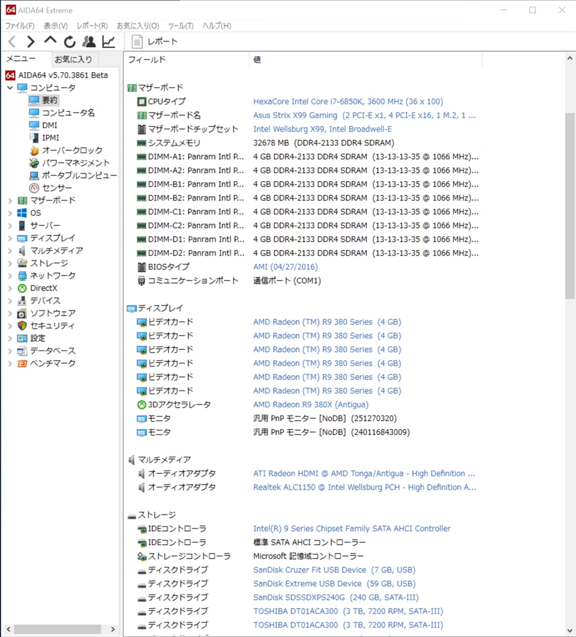Viewport: 576px width, 637px height.
Task: Open the HexaCore Intel Core i7-6850K link
Action: [348, 101]
